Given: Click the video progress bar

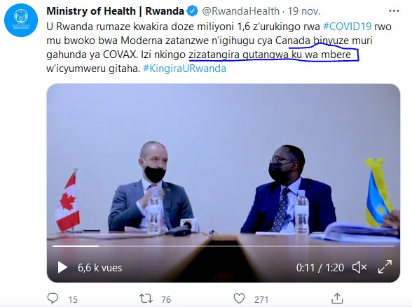Looking at the screenshot, I should (224, 246).
